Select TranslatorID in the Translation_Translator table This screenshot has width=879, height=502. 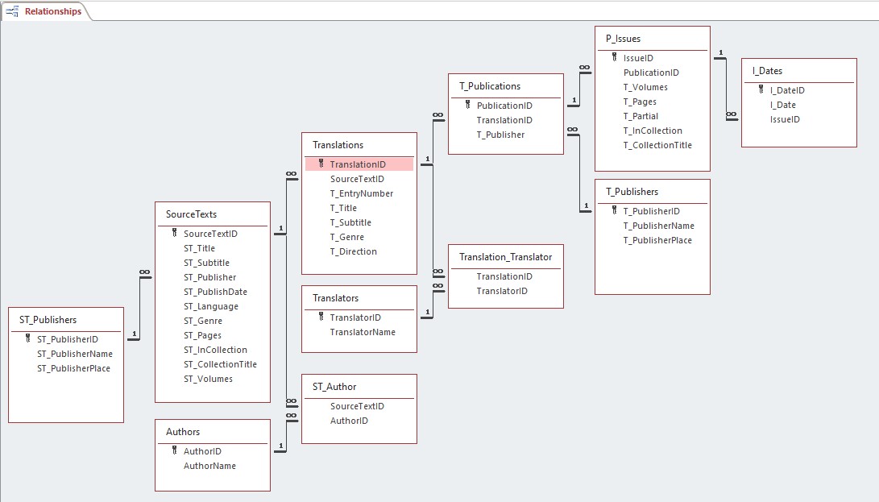tap(502, 291)
